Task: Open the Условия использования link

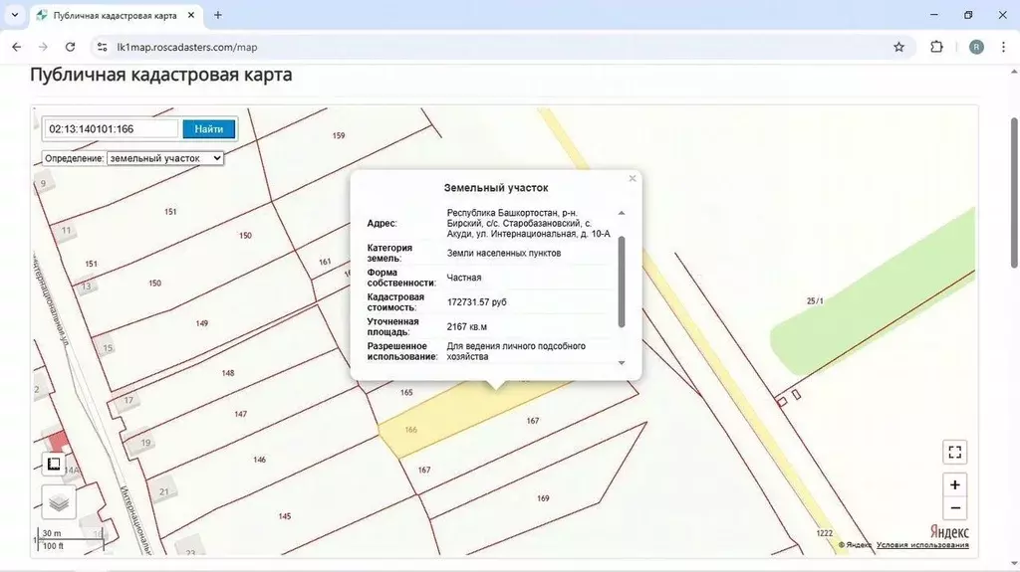Action: (x=922, y=544)
